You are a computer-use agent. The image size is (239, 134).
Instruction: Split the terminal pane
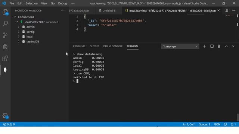click(212, 46)
